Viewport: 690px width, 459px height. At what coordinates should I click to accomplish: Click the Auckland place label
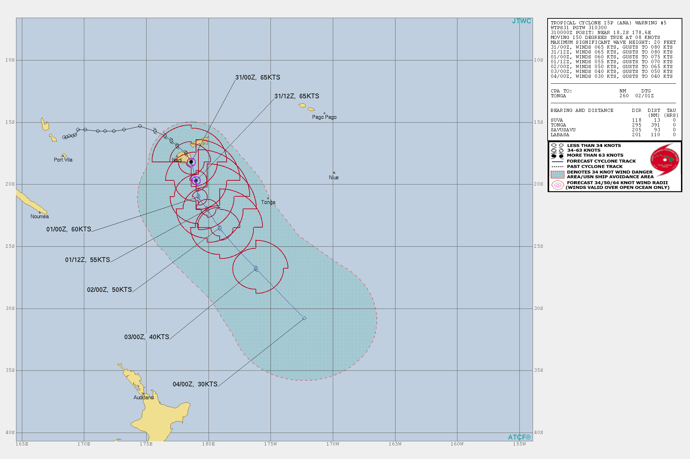click(x=143, y=397)
